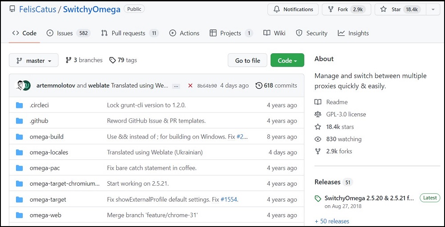The image size is (445, 227).
Task: Open commit 'Reword GitHub Issue & PR templates.'
Action: click(x=156, y=121)
